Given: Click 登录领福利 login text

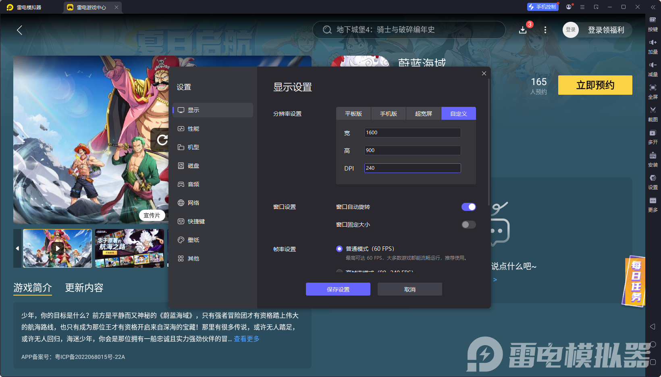Looking at the screenshot, I should [606, 30].
